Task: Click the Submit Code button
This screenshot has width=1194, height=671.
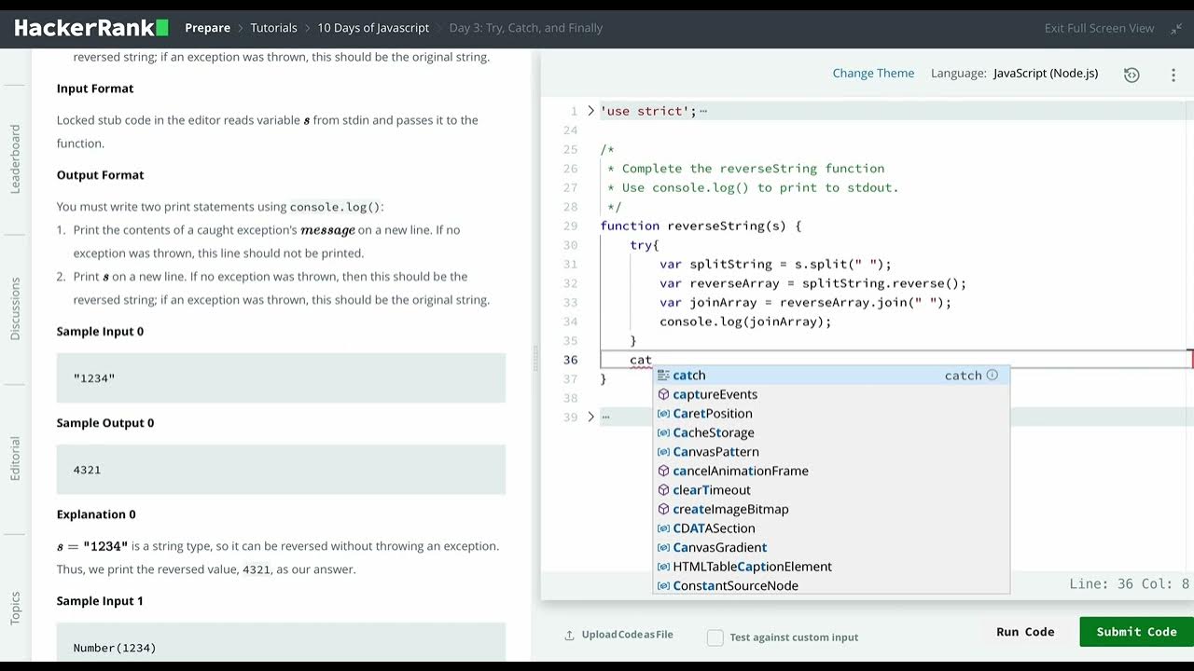Action: pyautogui.click(x=1137, y=632)
